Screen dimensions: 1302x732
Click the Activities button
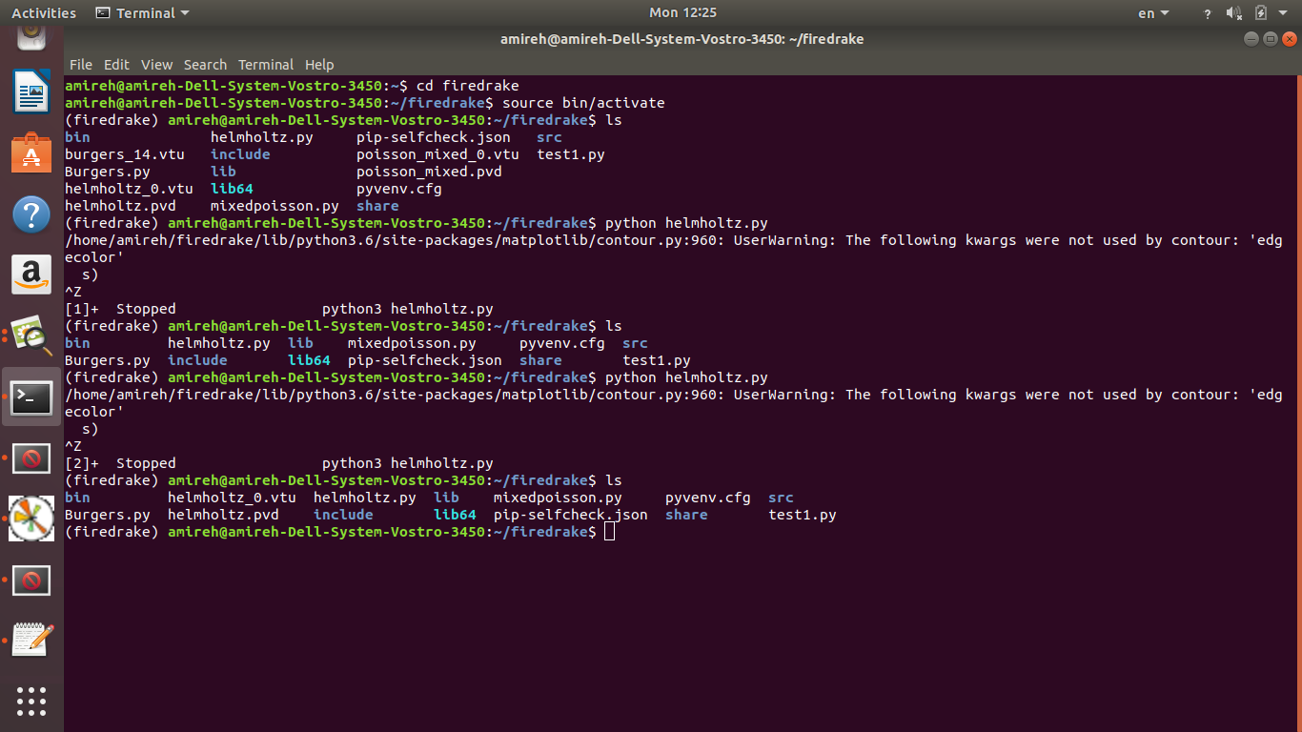click(44, 13)
